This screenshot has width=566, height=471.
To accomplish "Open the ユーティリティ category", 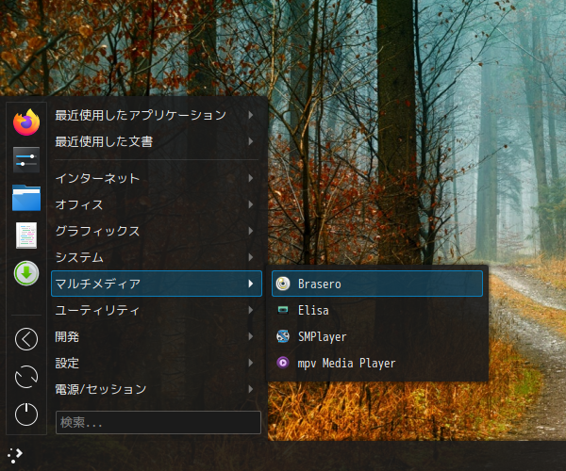I will click(157, 310).
